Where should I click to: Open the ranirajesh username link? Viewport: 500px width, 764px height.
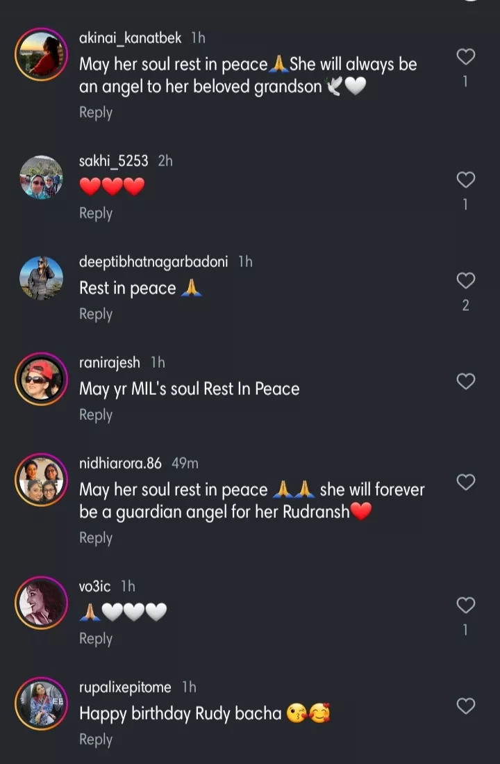pyautogui.click(x=110, y=363)
